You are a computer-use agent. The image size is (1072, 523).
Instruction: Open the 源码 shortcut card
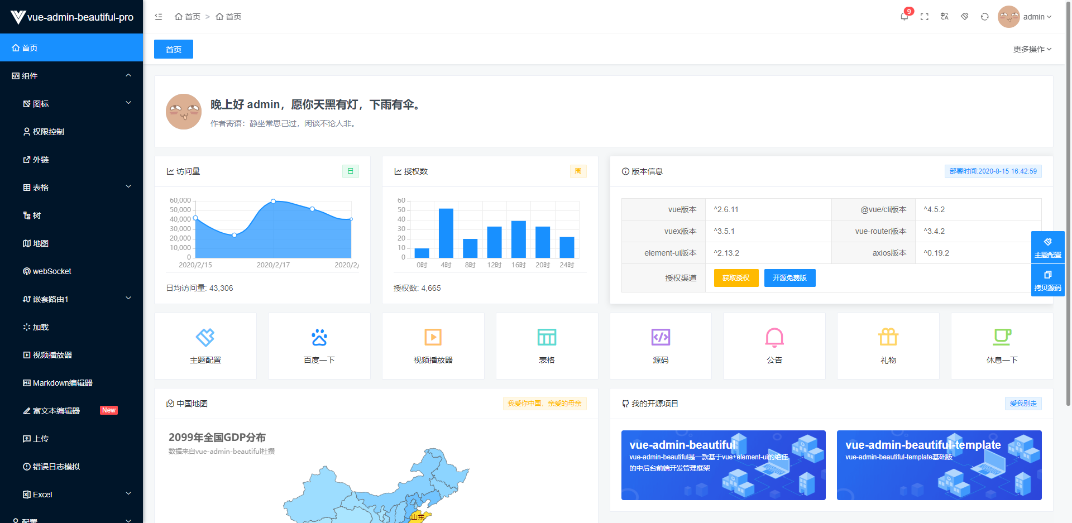click(661, 346)
